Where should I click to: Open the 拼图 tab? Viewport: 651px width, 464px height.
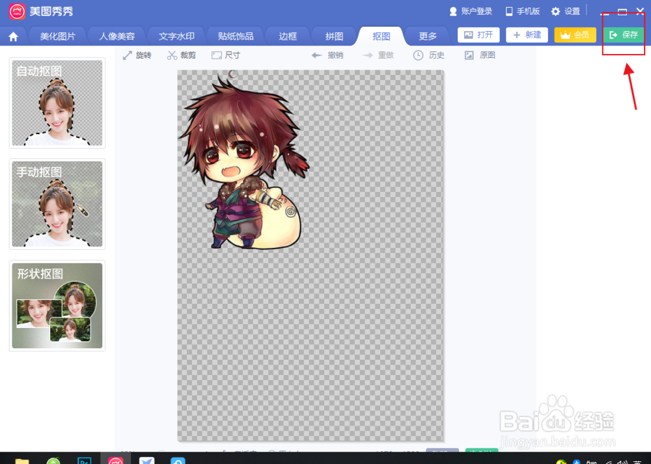(x=334, y=36)
